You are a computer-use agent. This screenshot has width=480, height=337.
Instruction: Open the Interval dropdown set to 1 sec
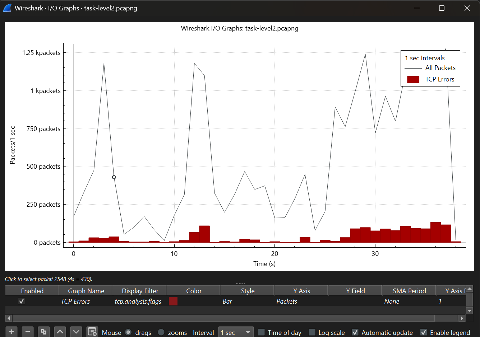pyautogui.click(x=236, y=332)
